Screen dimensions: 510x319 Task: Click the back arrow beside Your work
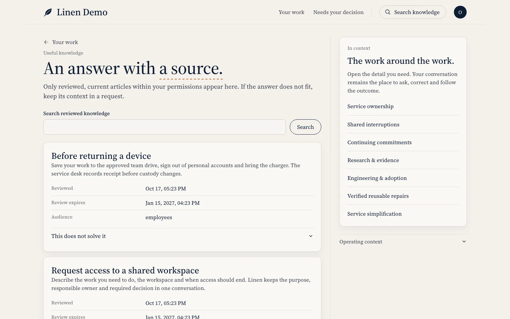pos(46,42)
